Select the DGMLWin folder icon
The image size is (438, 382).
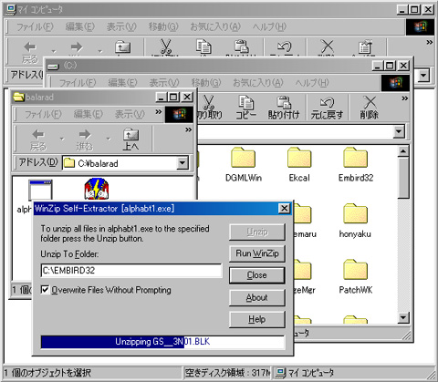pos(243,158)
